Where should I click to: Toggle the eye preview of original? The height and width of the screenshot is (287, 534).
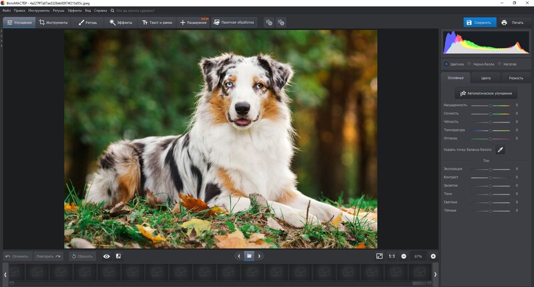tap(106, 256)
